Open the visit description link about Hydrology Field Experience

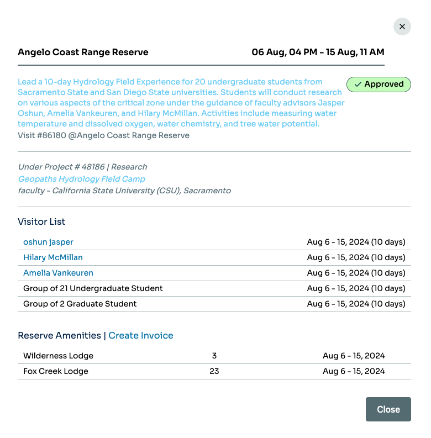pos(181,103)
